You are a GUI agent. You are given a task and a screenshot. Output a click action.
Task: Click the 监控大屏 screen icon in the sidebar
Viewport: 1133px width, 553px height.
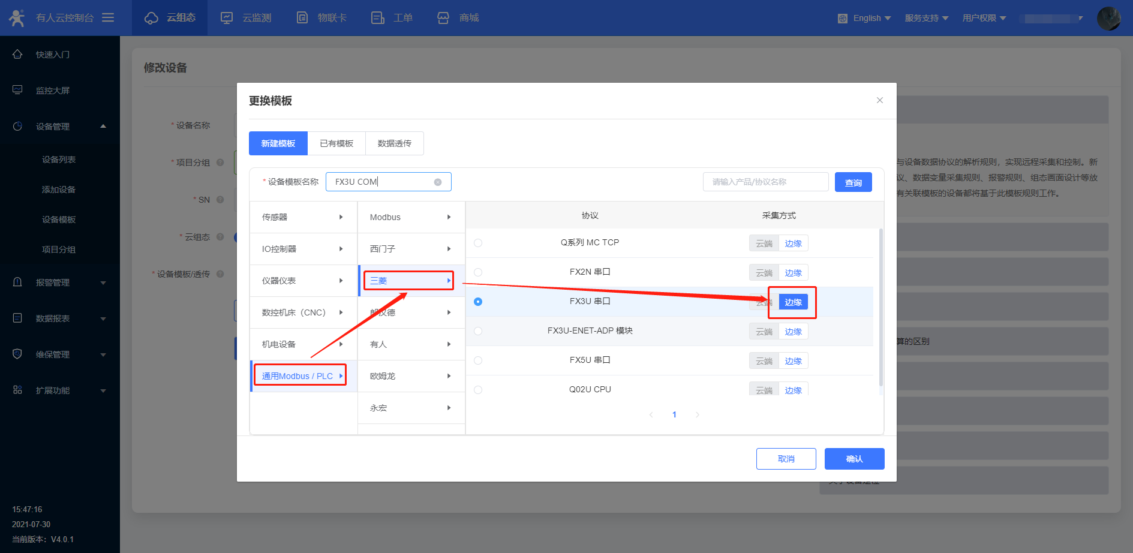17,90
